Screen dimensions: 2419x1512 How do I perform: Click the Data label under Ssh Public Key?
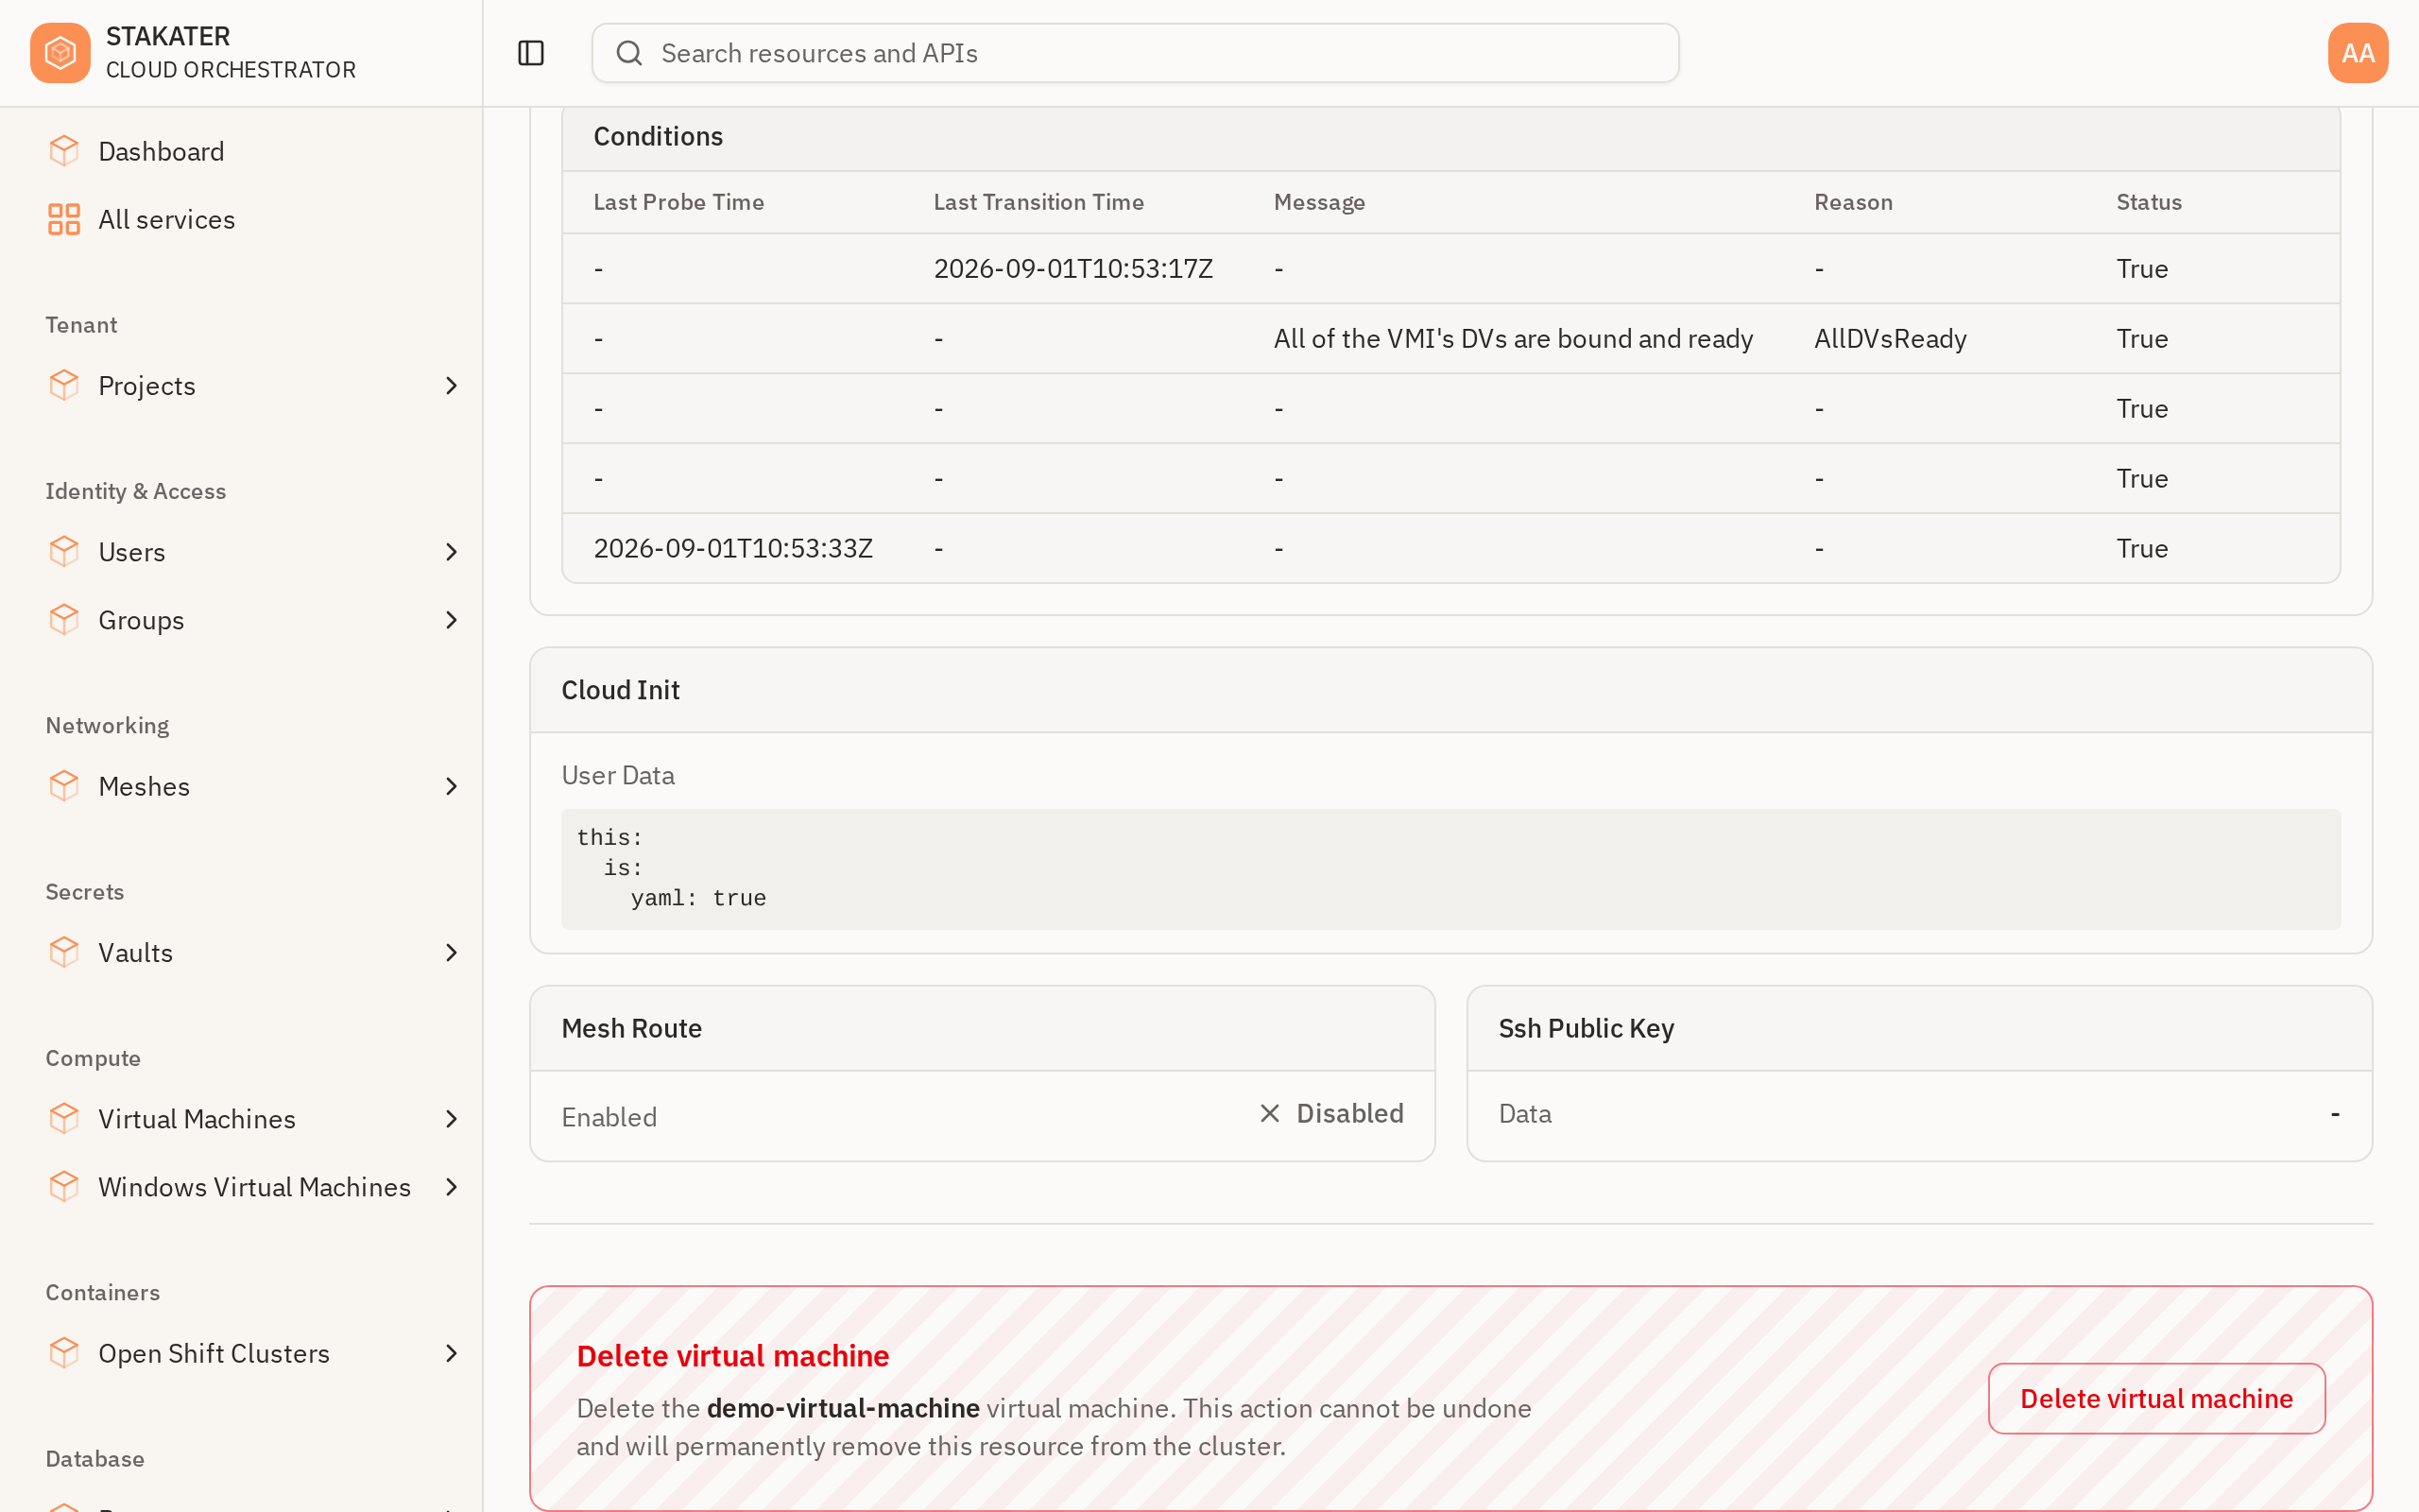[1524, 1113]
